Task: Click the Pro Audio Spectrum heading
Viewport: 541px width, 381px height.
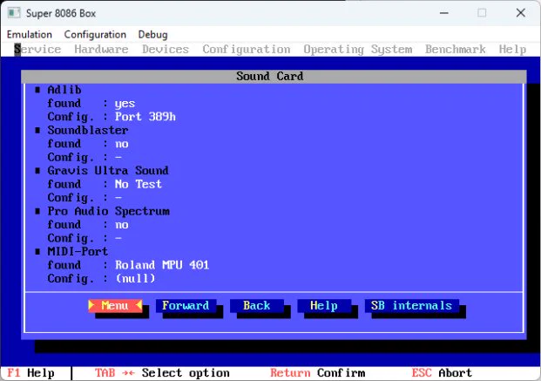Action: (108, 211)
